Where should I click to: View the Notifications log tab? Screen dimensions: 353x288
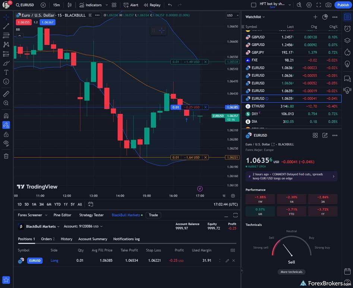coord(126,239)
